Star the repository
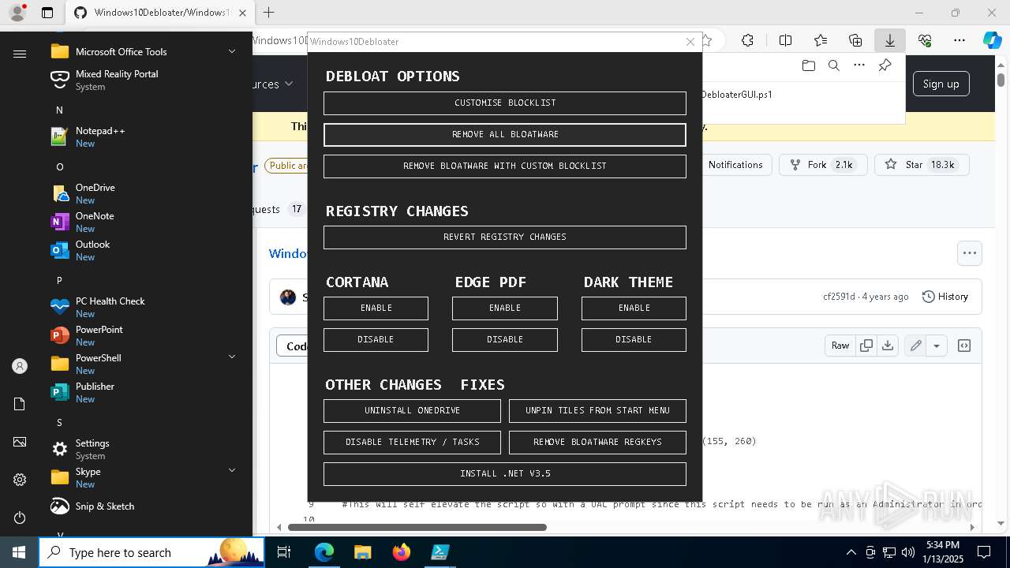This screenshot has height=568, width=1010. 921,165
